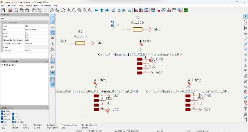This screenshot has width=248, height=132.
Task: Open the Symbol Editor
Action: [136, 10]
